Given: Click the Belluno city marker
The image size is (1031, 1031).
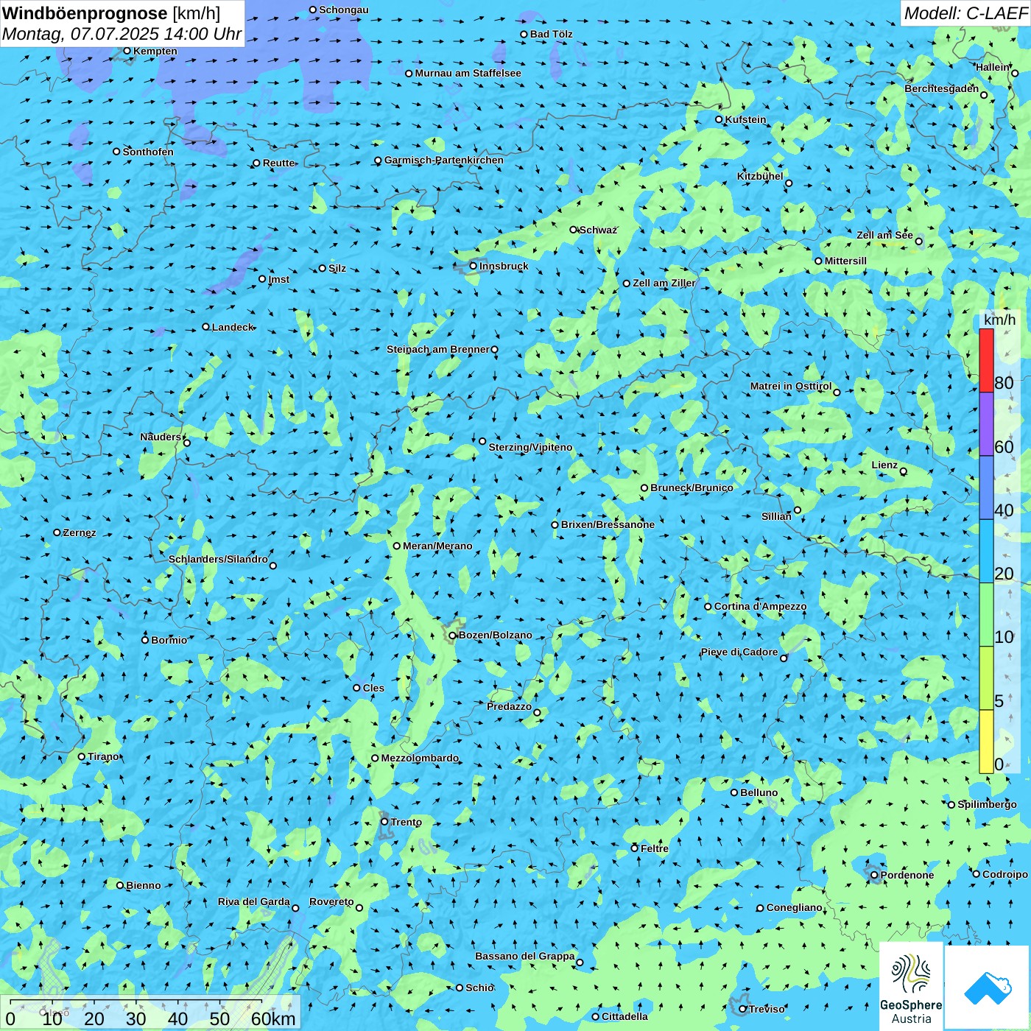Looking at the screenshot, I should (734, 792).
